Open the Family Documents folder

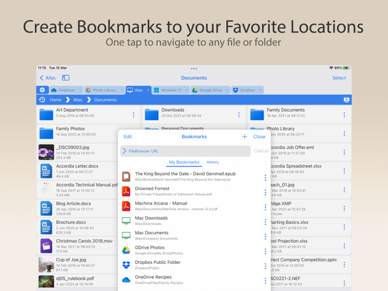click(299, 115)
